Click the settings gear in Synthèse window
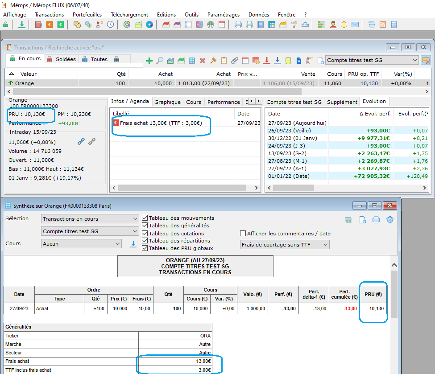The height and width of the screenshot is (374, 435). tap(390, 220)
